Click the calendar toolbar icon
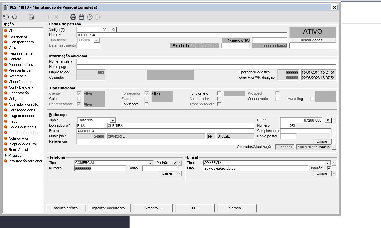 pyautogui.click(x=81, y=17)
